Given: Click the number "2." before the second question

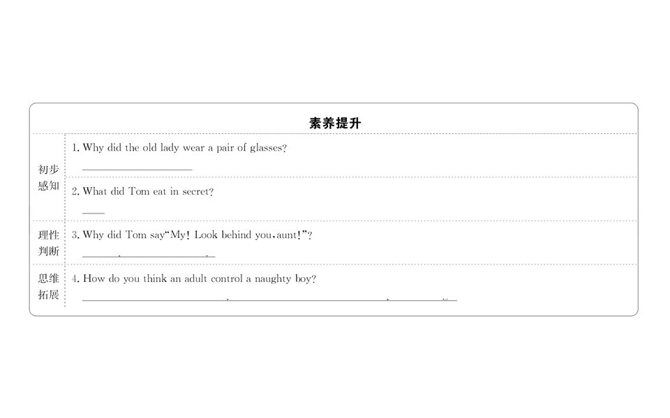Looking at the screenshot, I should pyautogui.click(x=76, y=191).
